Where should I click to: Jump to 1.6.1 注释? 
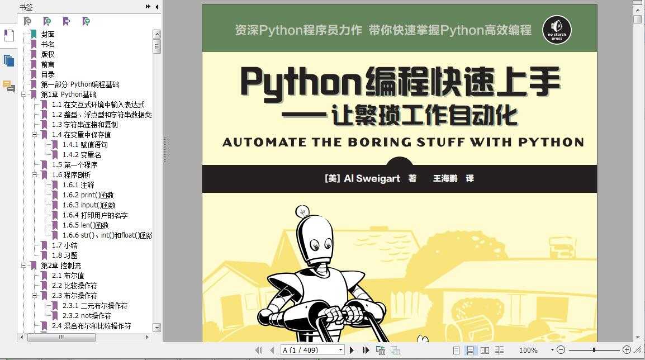click(x=78, y=185)
